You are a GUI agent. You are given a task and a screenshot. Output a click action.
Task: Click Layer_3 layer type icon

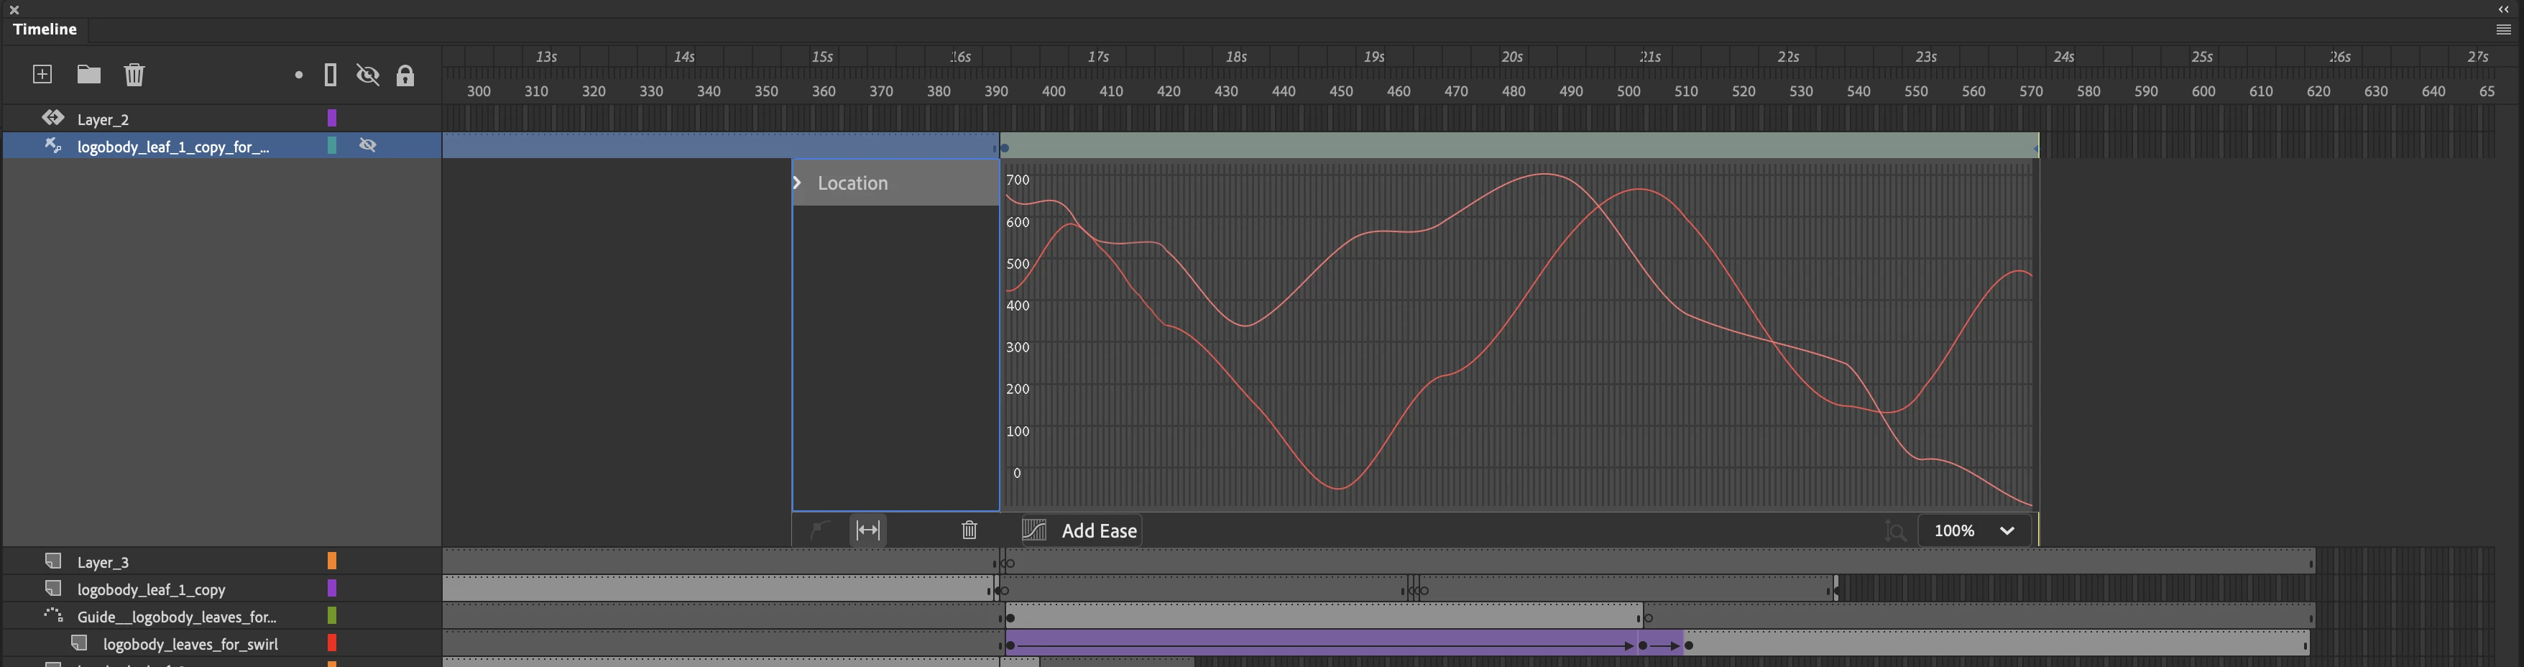click(x=53, y=560)
